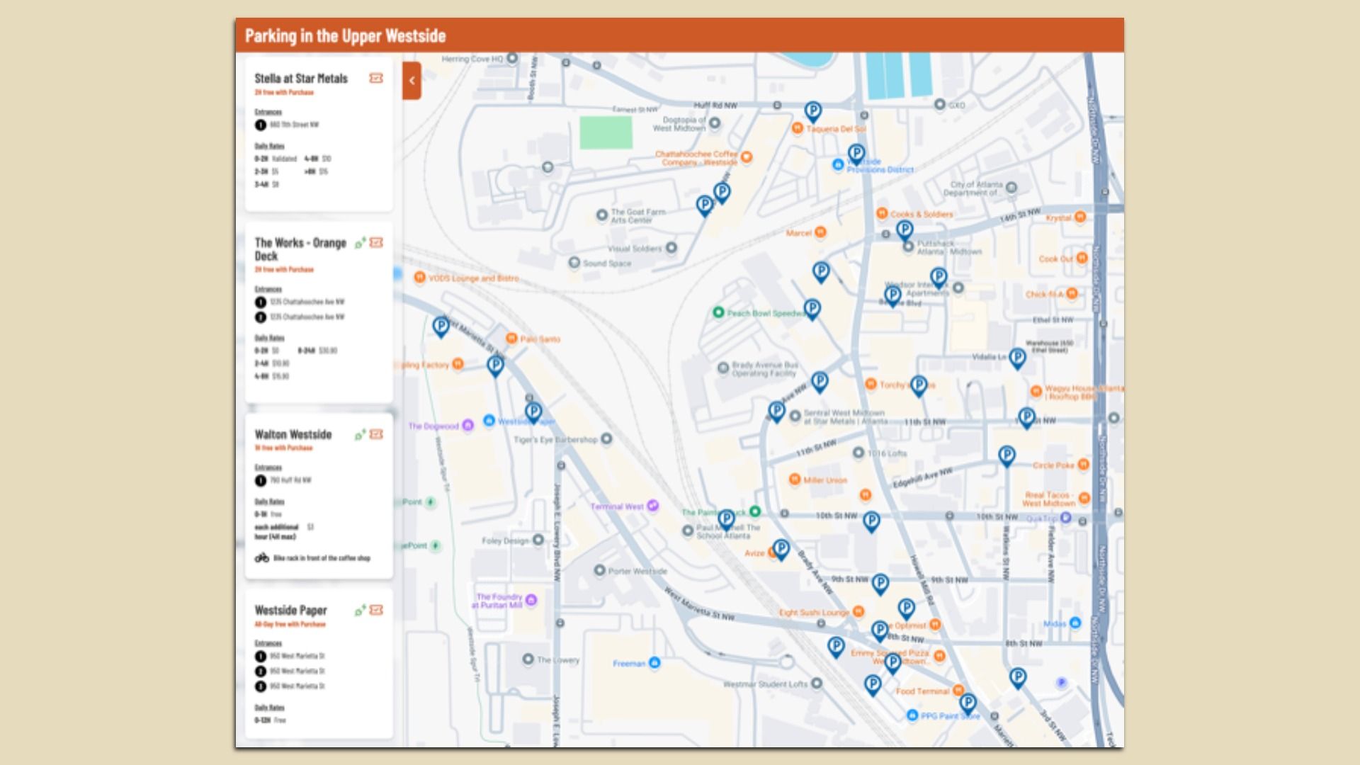Collapse the sidebar using the orange chevron
The image size is (1360, 765).
click(x=411, y=80)
